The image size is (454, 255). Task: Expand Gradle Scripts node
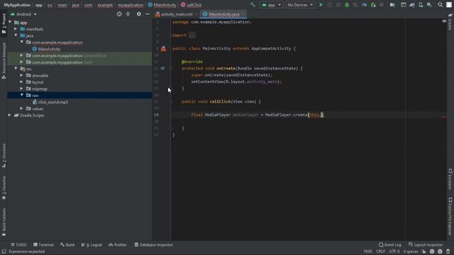pyautogui.click(x=9, y=115)
